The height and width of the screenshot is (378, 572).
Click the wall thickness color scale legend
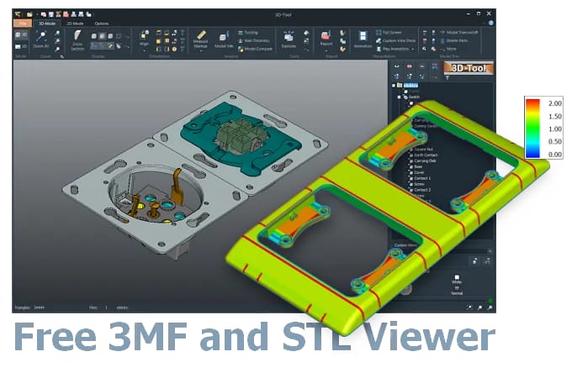(x=543, y=128)
